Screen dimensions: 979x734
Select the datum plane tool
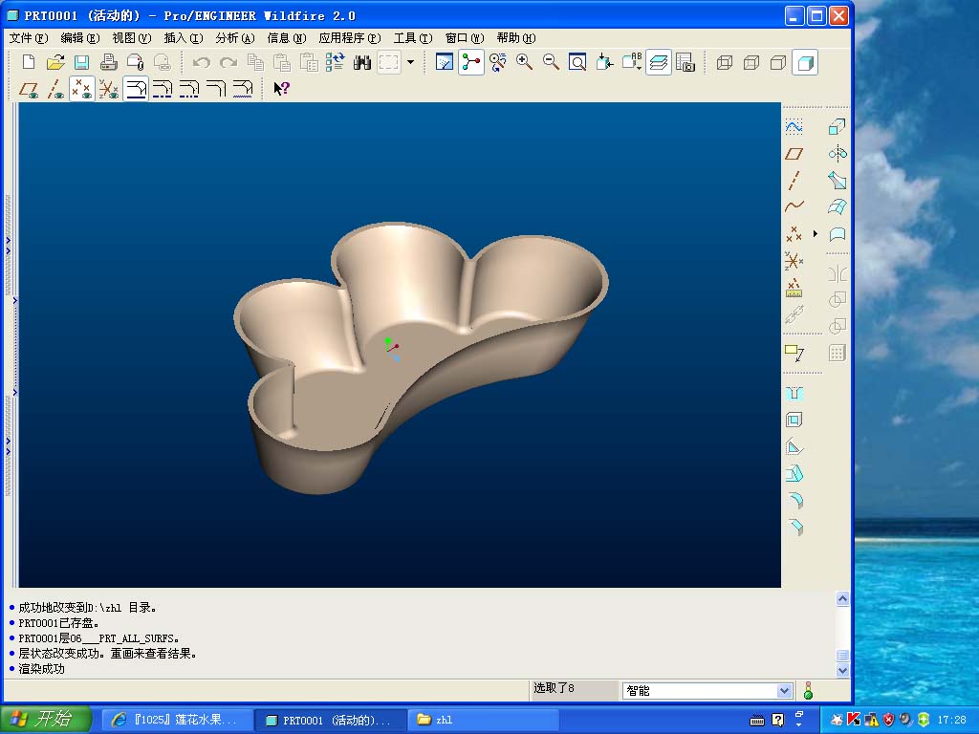click(794, 154)
